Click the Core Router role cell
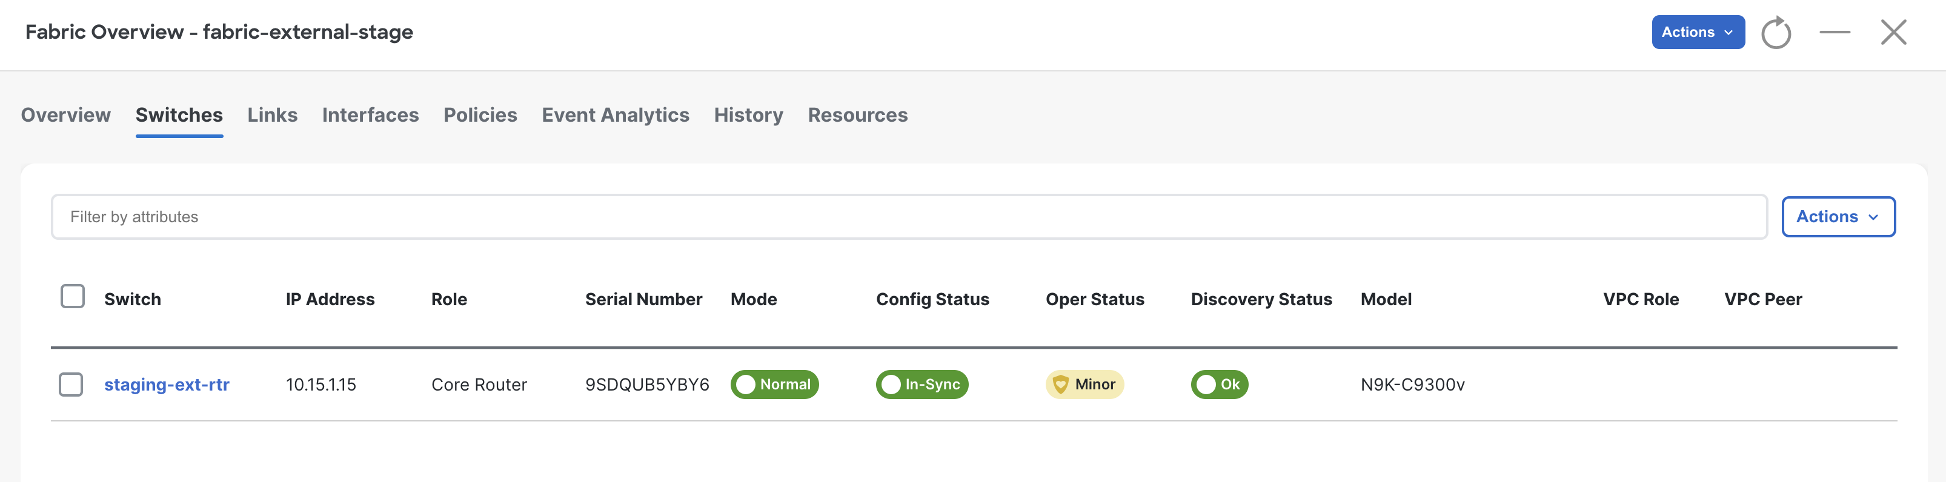Viewport: 1946px width, 482px height. pos(479,385)
